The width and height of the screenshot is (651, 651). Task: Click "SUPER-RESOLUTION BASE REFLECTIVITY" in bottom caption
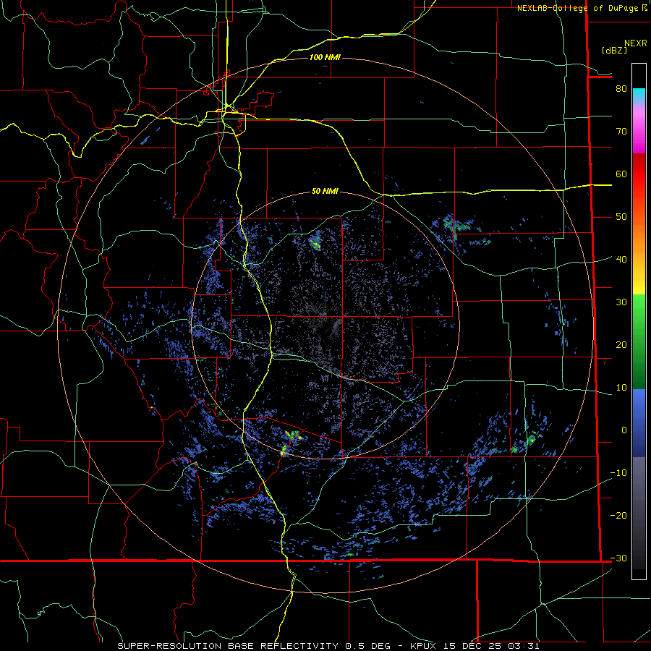(x=228, y=646)
